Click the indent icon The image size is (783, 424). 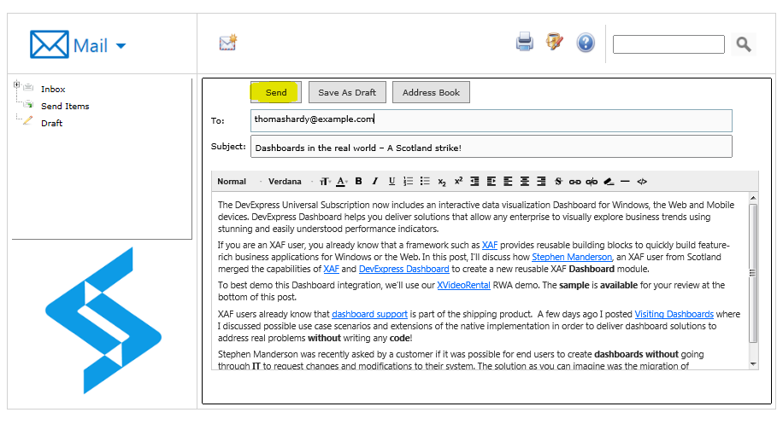[492, 182]
